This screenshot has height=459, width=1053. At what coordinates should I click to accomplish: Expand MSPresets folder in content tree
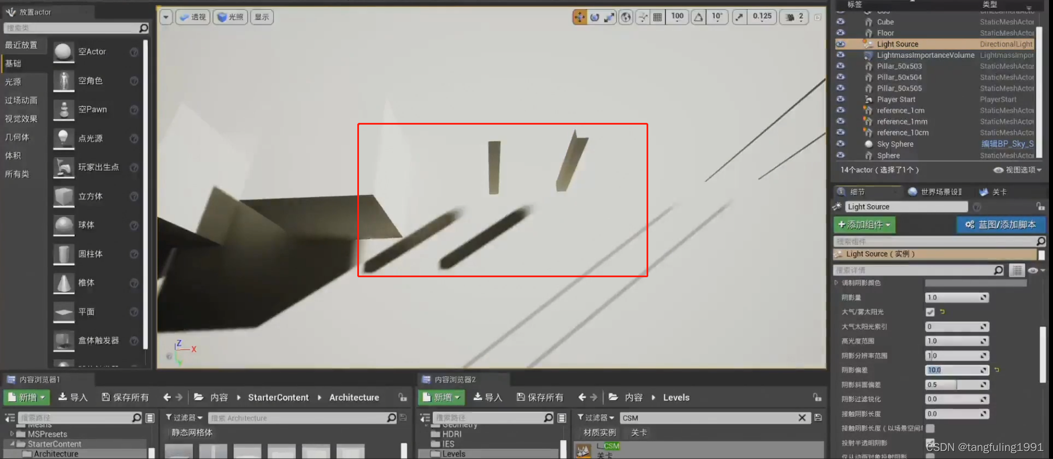click(x=12, y=434)
